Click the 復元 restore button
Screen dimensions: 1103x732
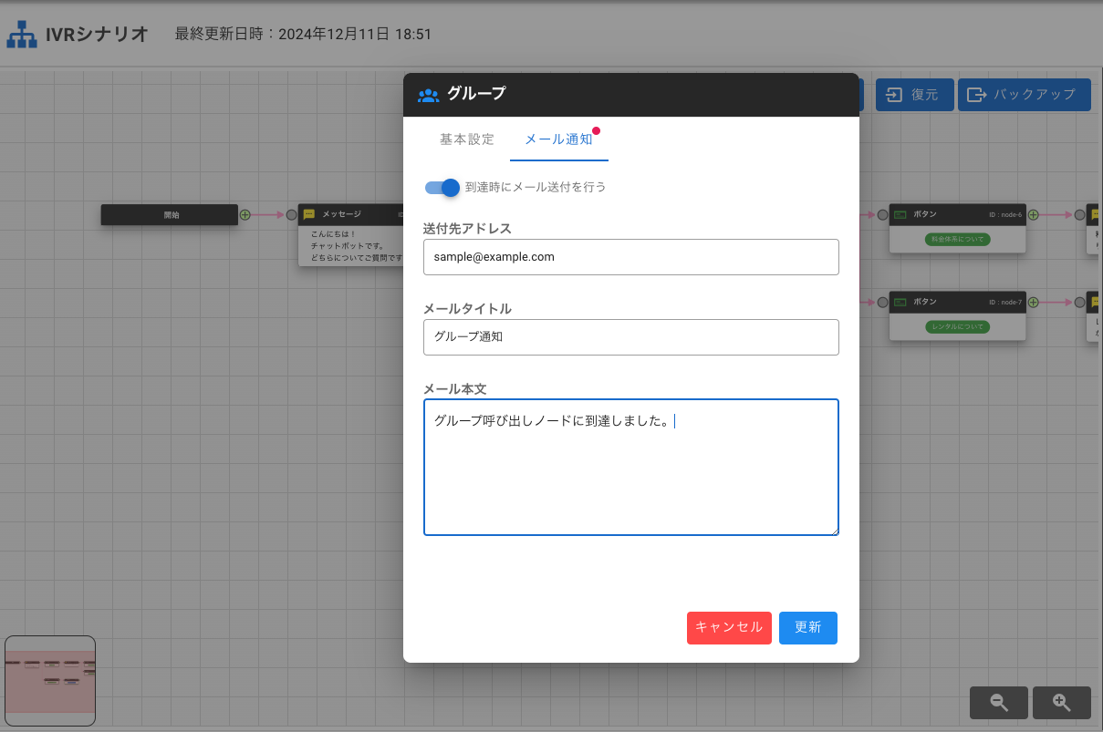[x=914, y=95]
